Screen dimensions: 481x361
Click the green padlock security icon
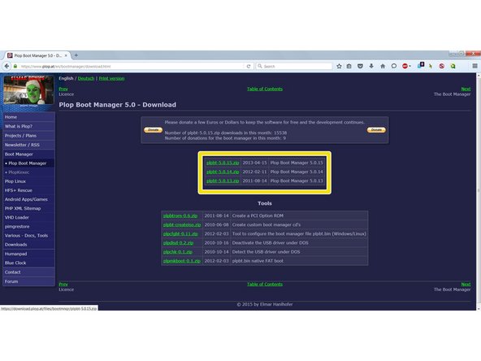15,66
